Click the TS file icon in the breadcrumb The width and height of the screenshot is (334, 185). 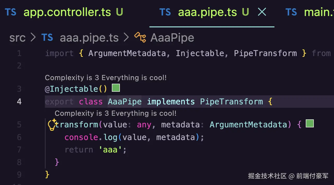pos(47,38)
